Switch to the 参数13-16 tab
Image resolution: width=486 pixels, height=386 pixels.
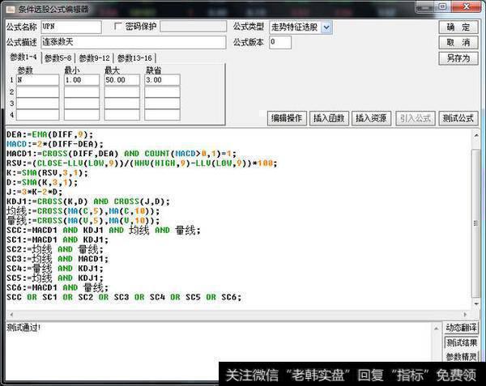point(134,58)
